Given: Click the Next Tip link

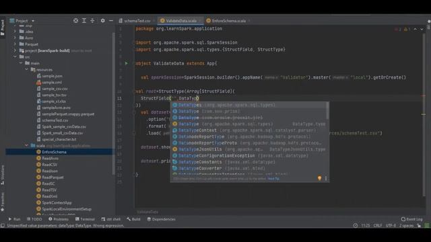Looking at the screenshot, I should pyautogui.click(x=273, y=179).
